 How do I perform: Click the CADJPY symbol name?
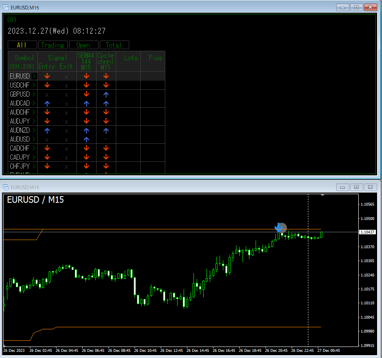click(20, 157)
